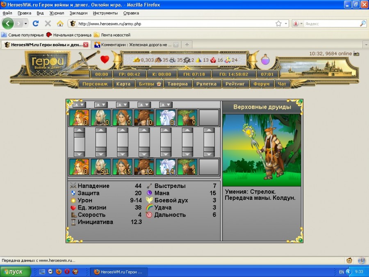
Task: Open the Правка menu
Action: [x=25, y=13]
